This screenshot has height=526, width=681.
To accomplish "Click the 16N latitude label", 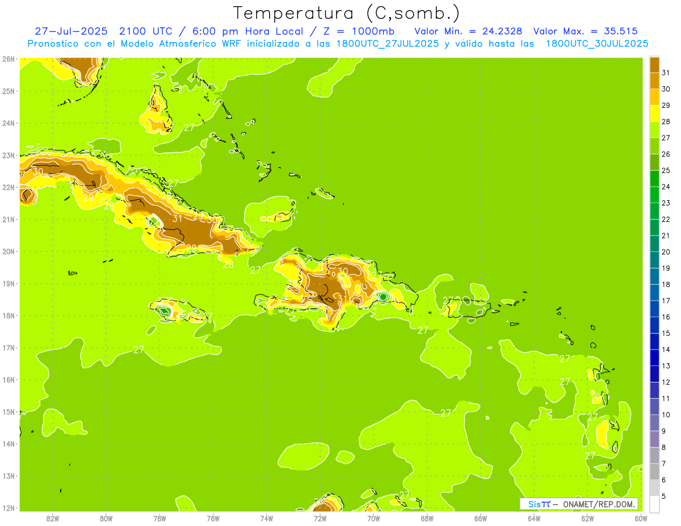I will click(x=8, y=380).
